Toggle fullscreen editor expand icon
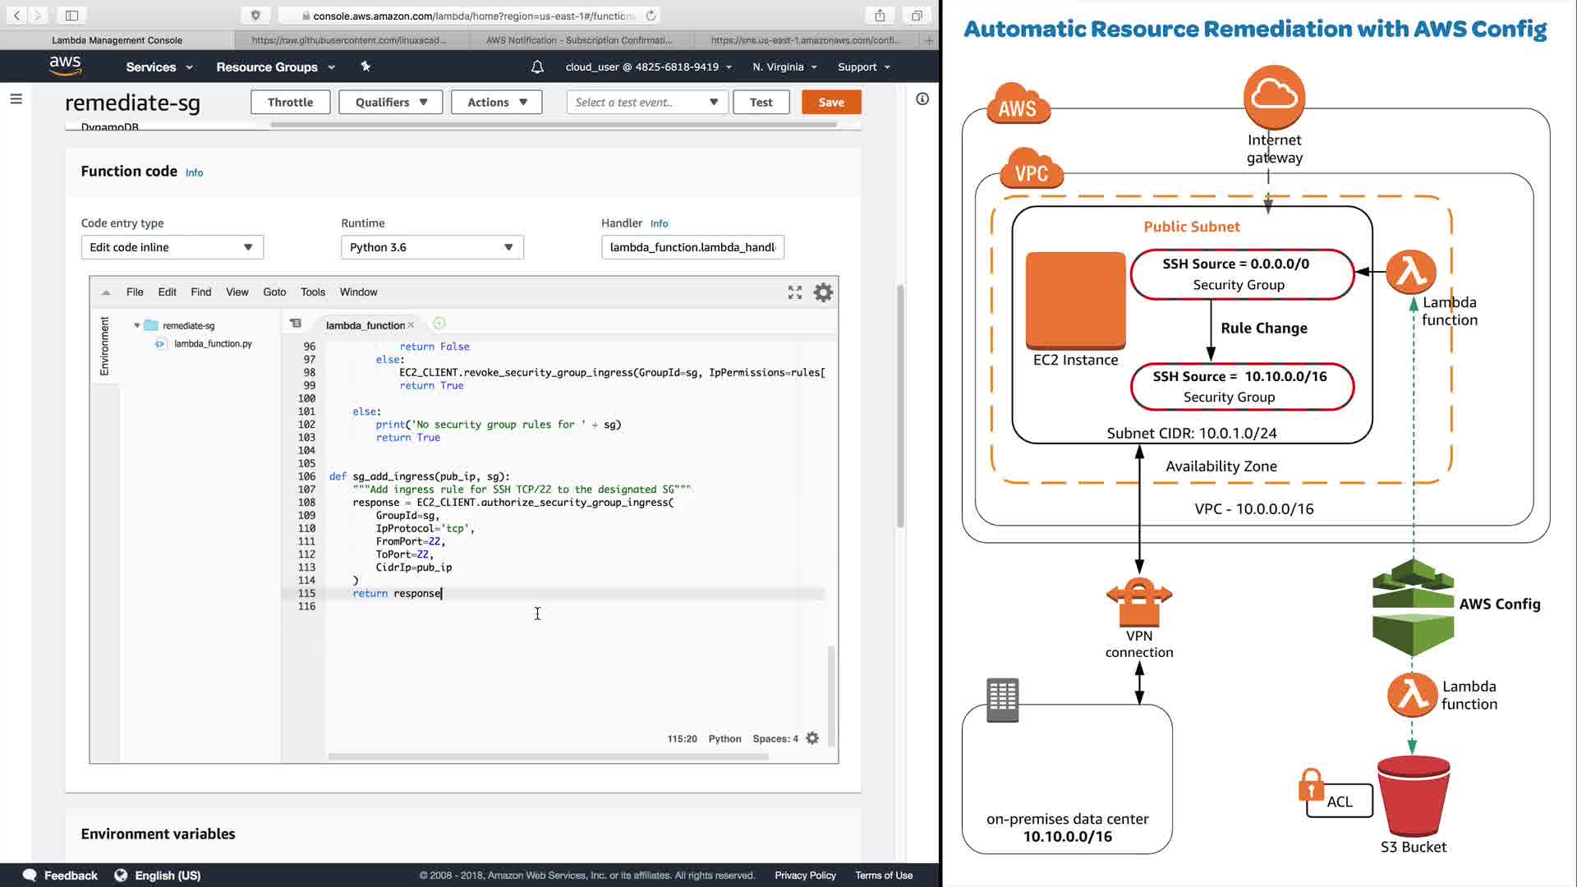Image resolution: width=1577 pixels, height=887 pixels. click(x=794, y=292)
